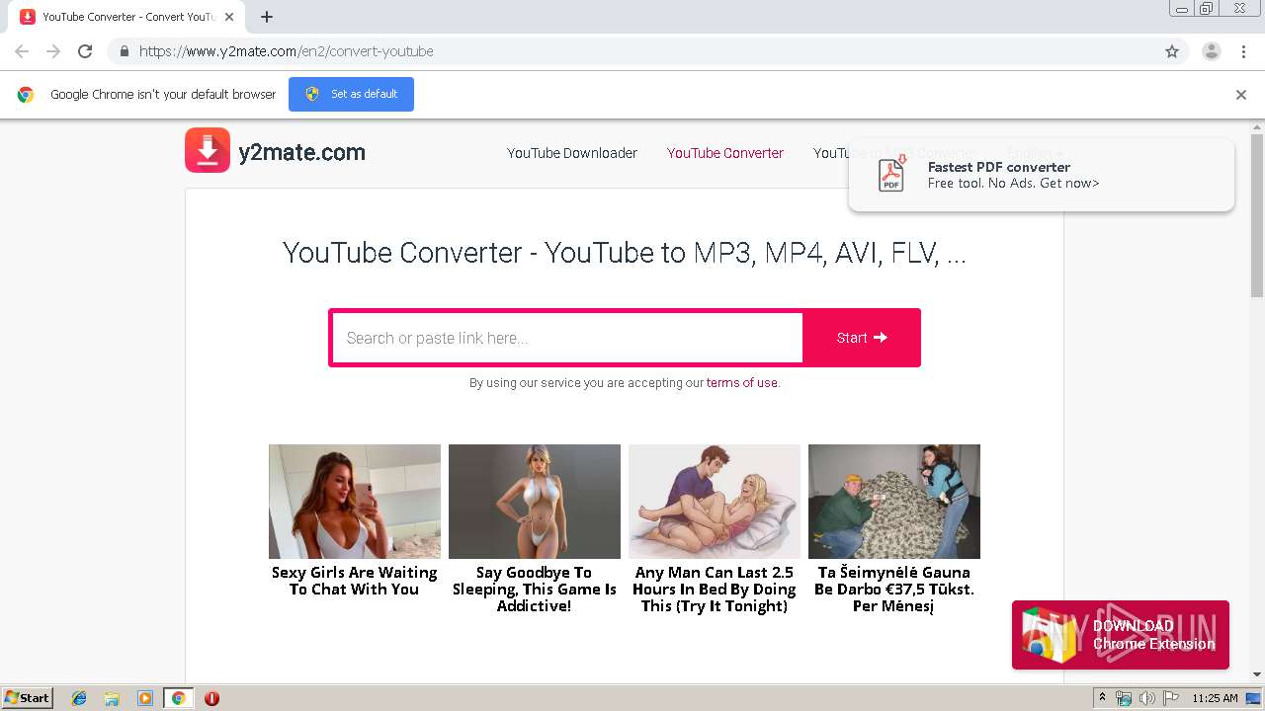Open the File Explorer taskbar icon
This screenshot has height=711, width=1265.
point(112,698)
